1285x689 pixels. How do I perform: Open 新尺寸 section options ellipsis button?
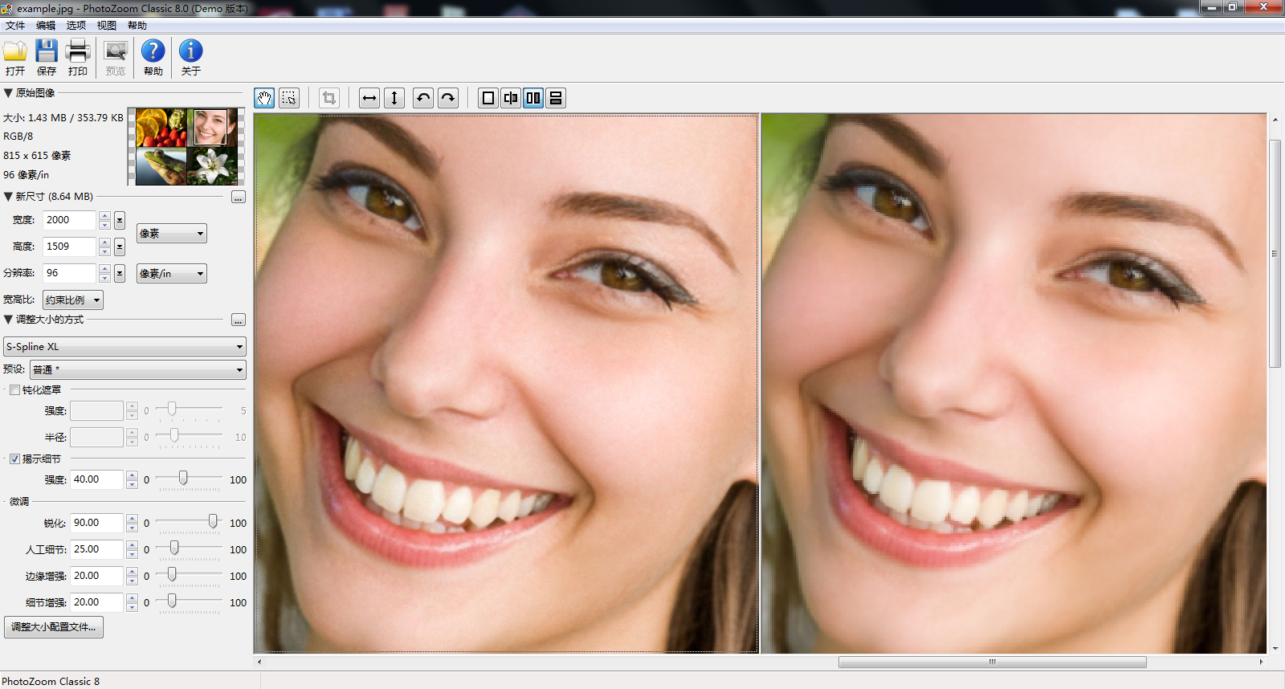pos(239,197)
